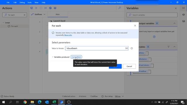187x105 pixels.
Task: Open UI elements pane sidebar icon
Action: coord(183,15)
